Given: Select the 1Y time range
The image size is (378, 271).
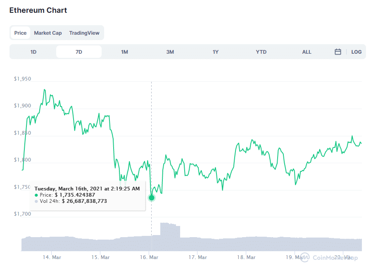Looking at the screenshot, I should [216, 52].
